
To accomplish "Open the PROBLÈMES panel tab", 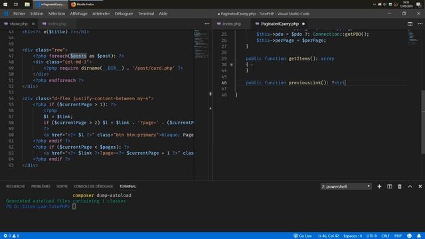I will coord(41,187).
